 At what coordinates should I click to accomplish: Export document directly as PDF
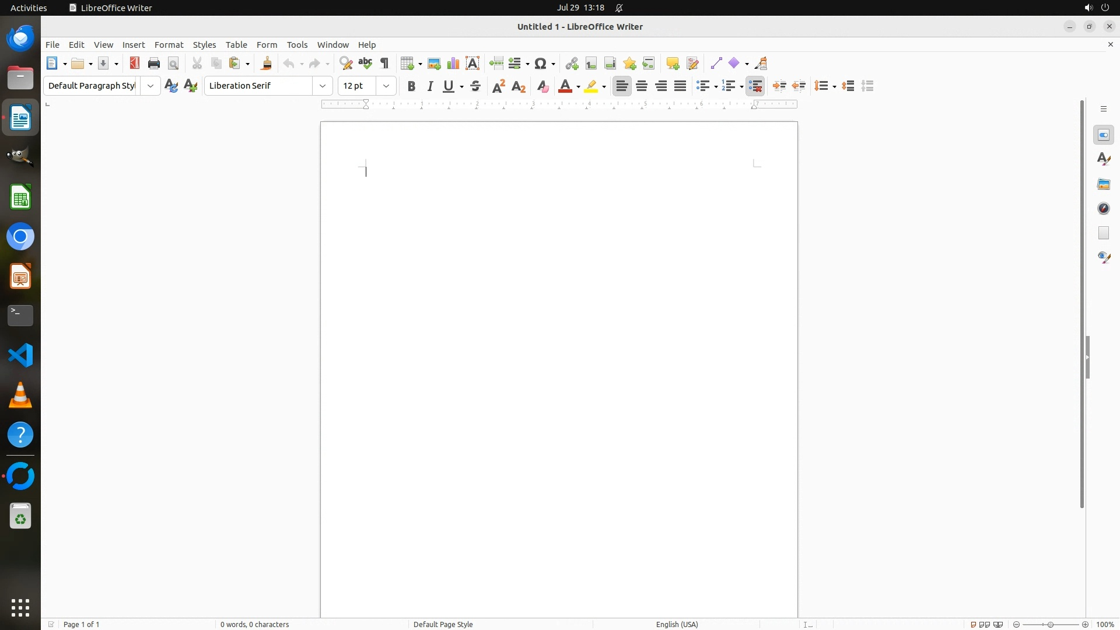click(x=135, y=64)
